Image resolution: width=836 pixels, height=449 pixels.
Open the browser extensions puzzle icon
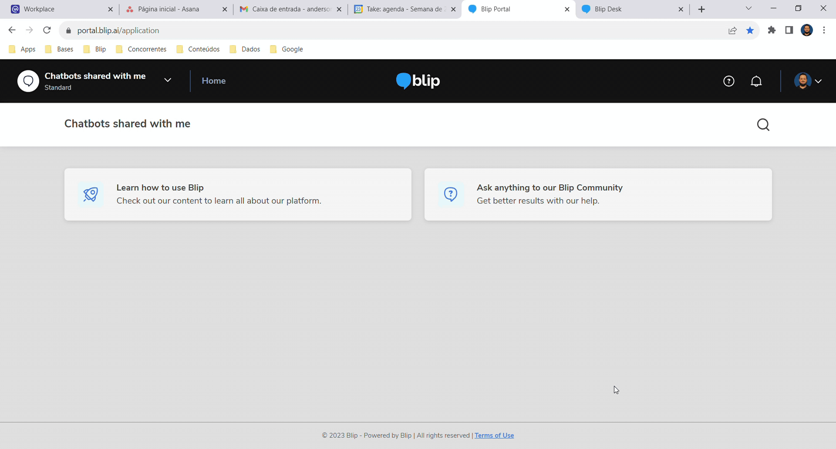(772, 30)
